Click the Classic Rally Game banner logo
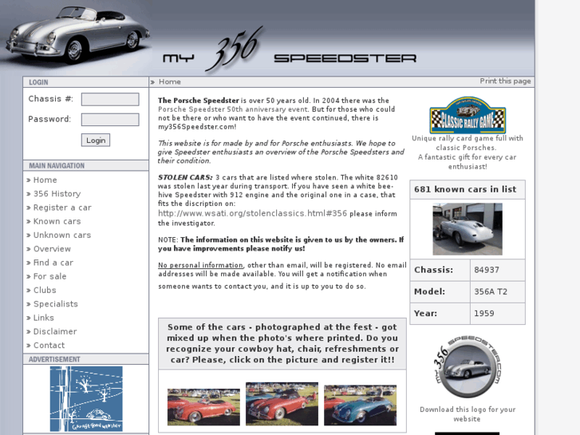 pyautogui.click(x=468, y=115)
